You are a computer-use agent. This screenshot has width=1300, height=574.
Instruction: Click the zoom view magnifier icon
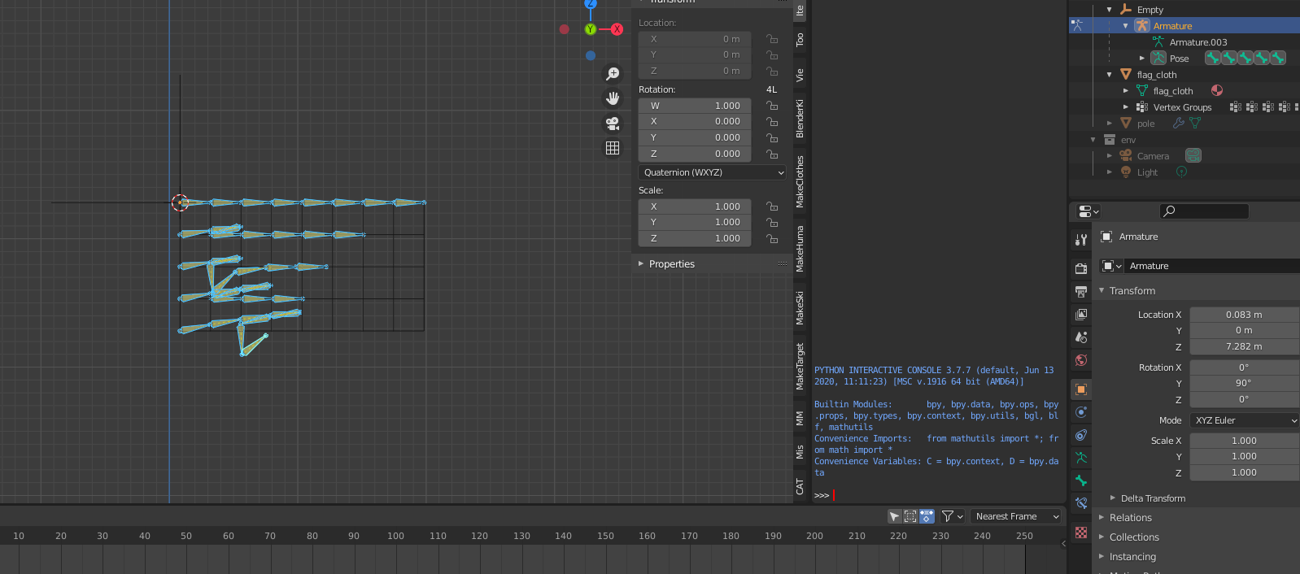click(x=613, y=74)
